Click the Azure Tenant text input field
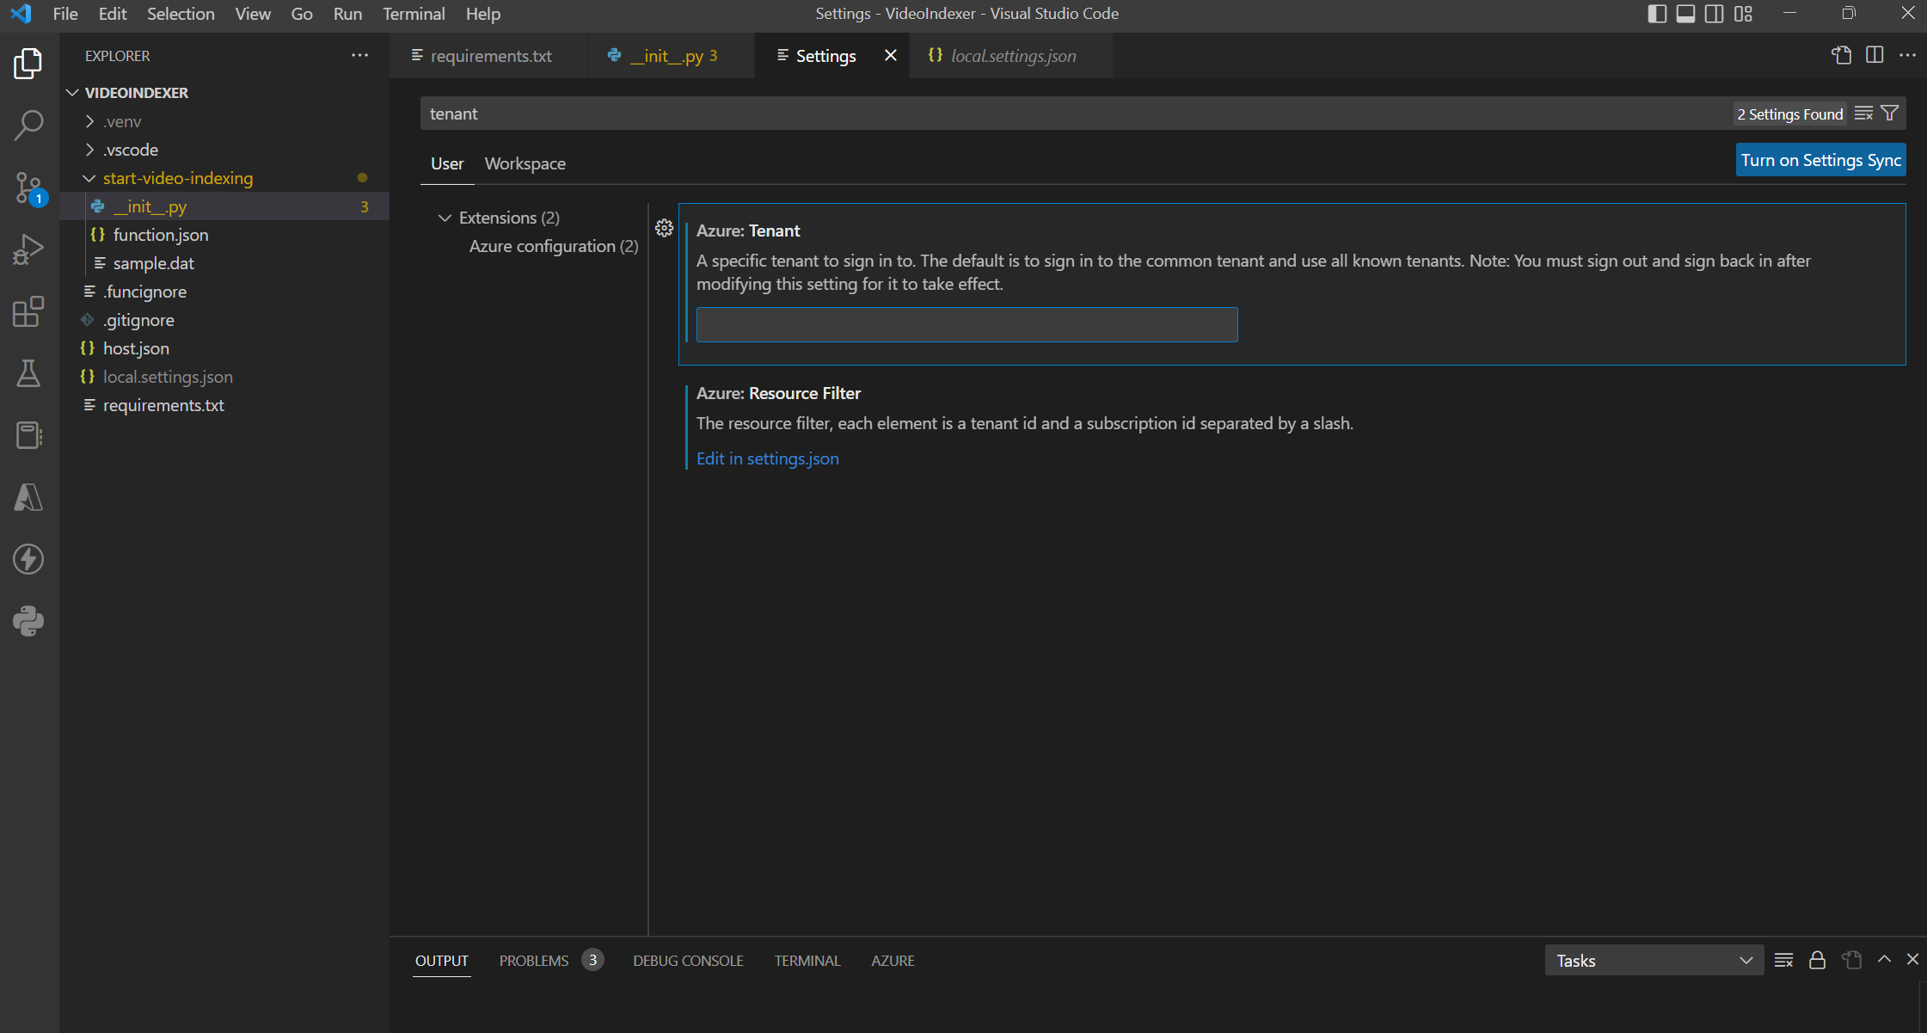 (x=967, y=324)
